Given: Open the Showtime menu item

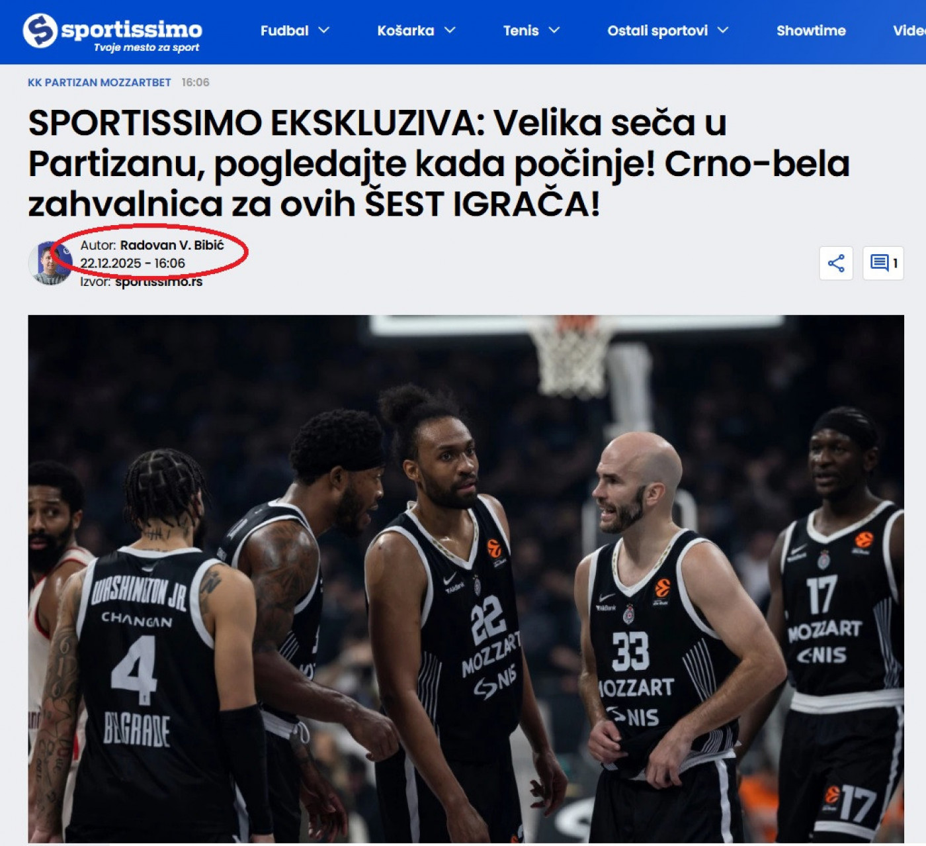Looking at the screenshot, I should click(x=811, y=30).
